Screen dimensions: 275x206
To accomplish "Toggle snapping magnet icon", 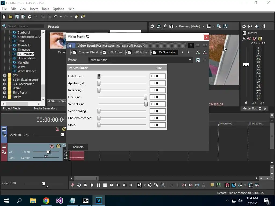I will 227,185.
